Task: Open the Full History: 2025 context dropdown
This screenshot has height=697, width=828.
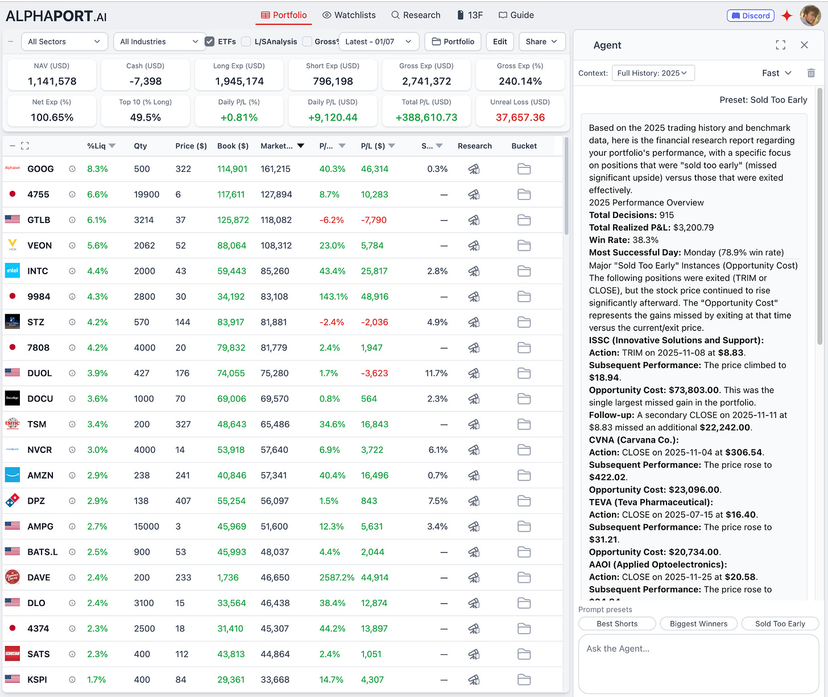Action: (x=653, y=73)
